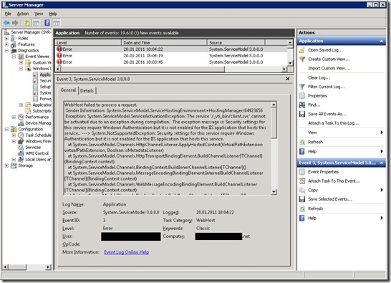Click the console tree scroll-right arrow
This screenshot has width=391, height=283.
(x=48, y=267)
